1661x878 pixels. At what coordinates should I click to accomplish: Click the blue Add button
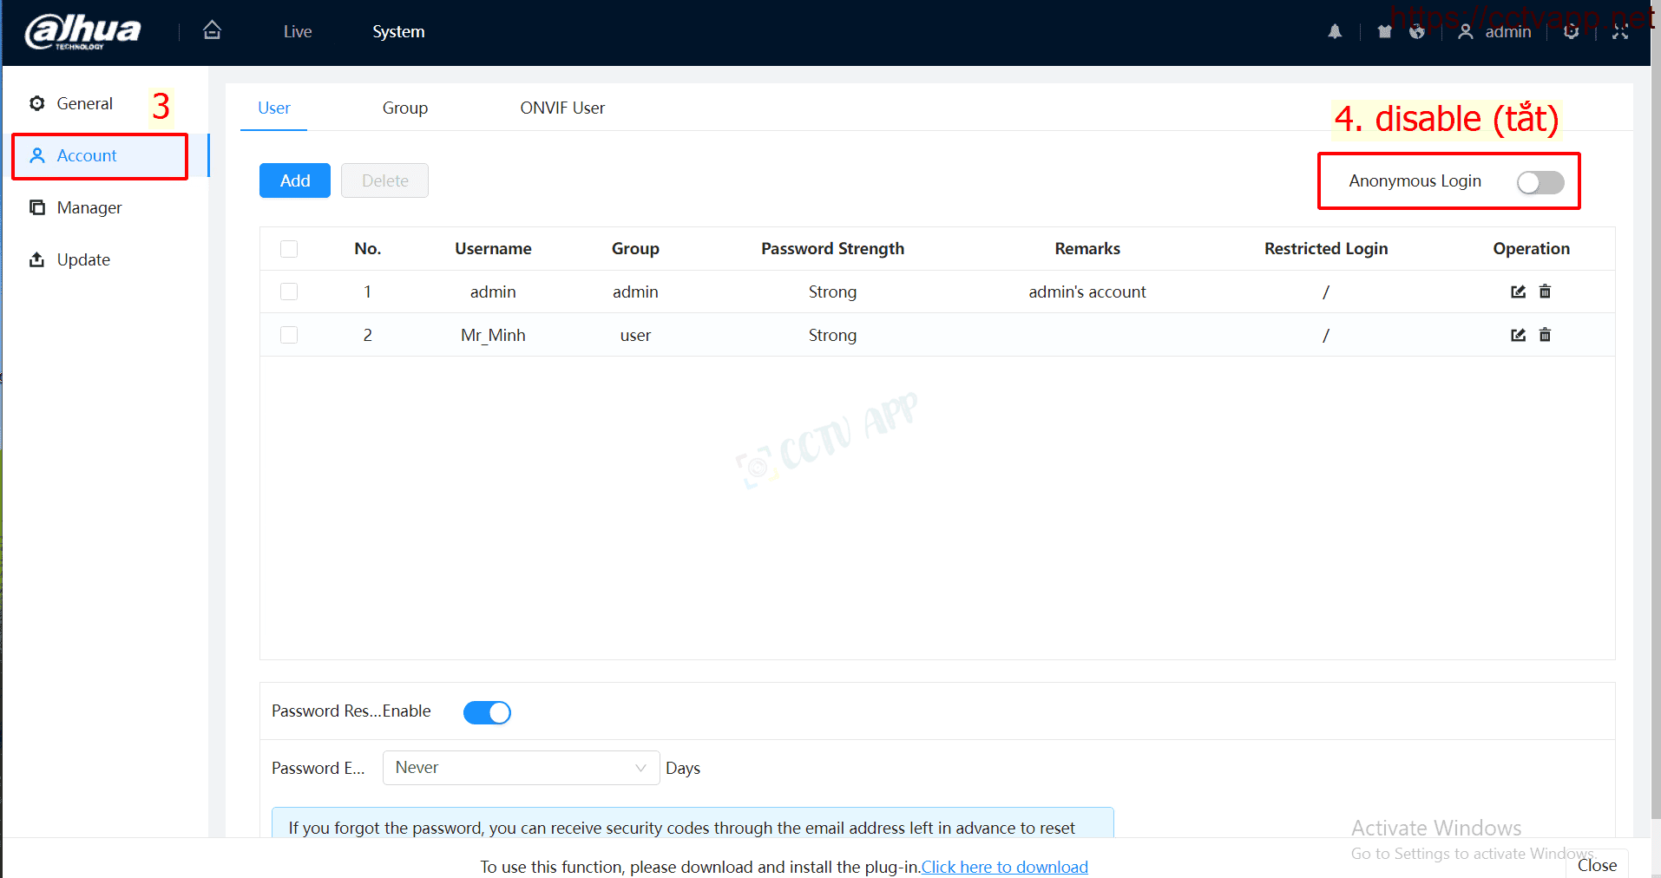pyautogui.click(x=295, y=180)
